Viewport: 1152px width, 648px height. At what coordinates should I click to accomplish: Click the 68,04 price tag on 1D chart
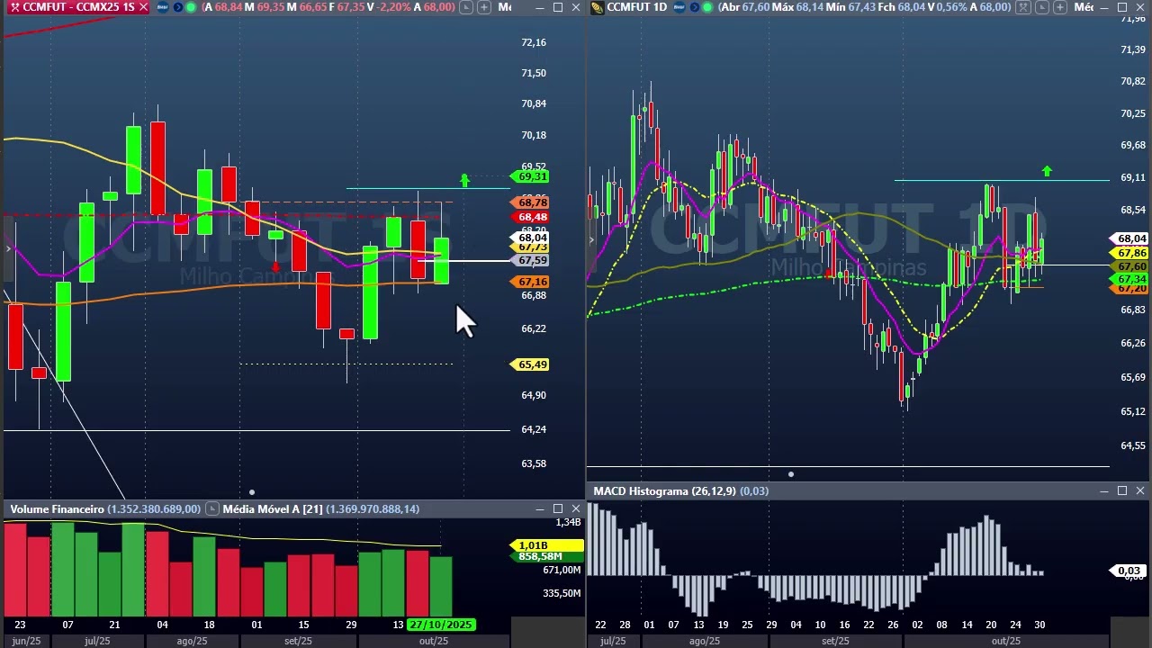[1129, 239]
